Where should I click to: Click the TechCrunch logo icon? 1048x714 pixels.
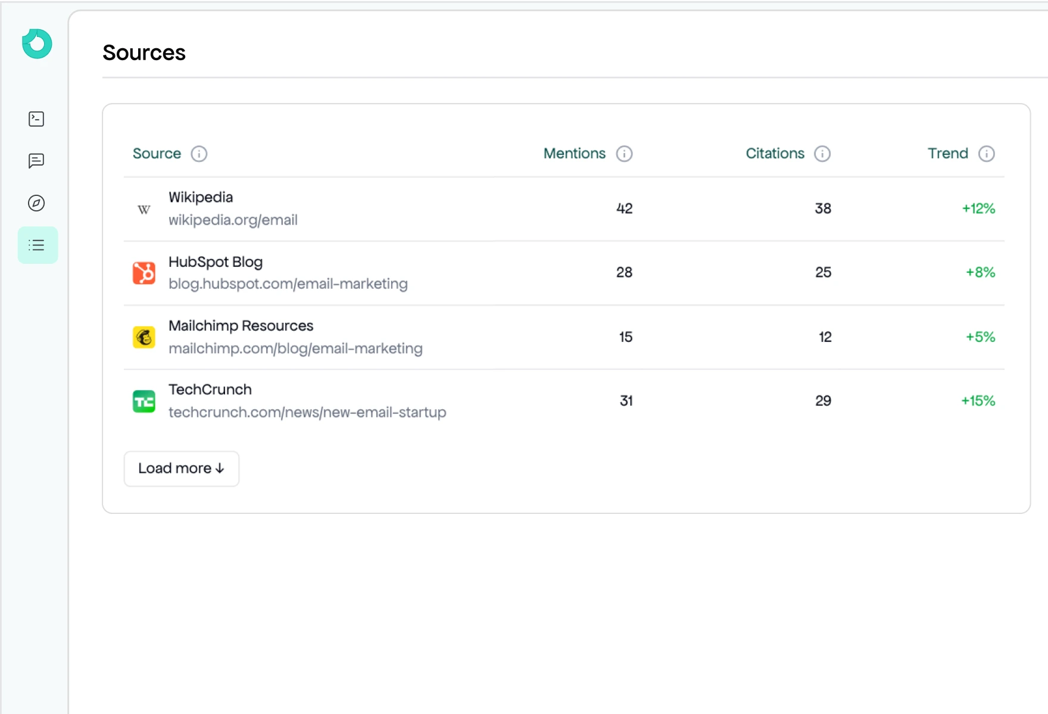[x=144, y=401]
